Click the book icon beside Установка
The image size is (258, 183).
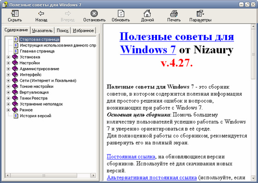pyautogui.click(x=15, y=57)
